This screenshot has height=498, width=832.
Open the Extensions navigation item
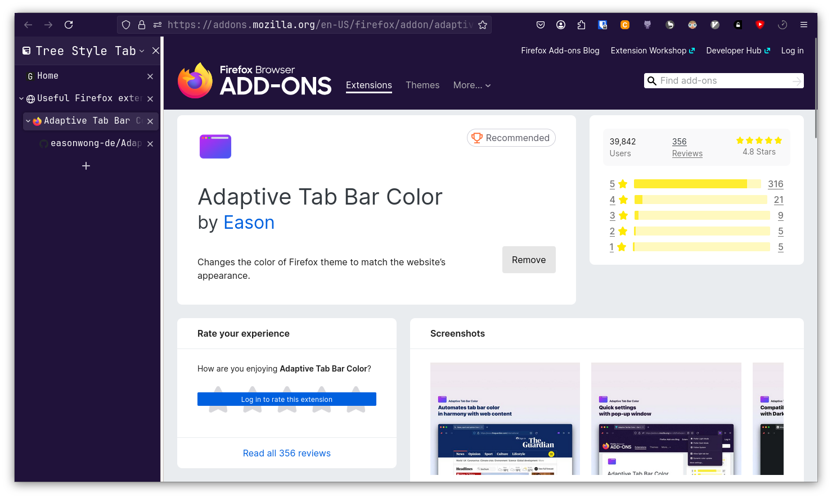[x=369, y=85]
